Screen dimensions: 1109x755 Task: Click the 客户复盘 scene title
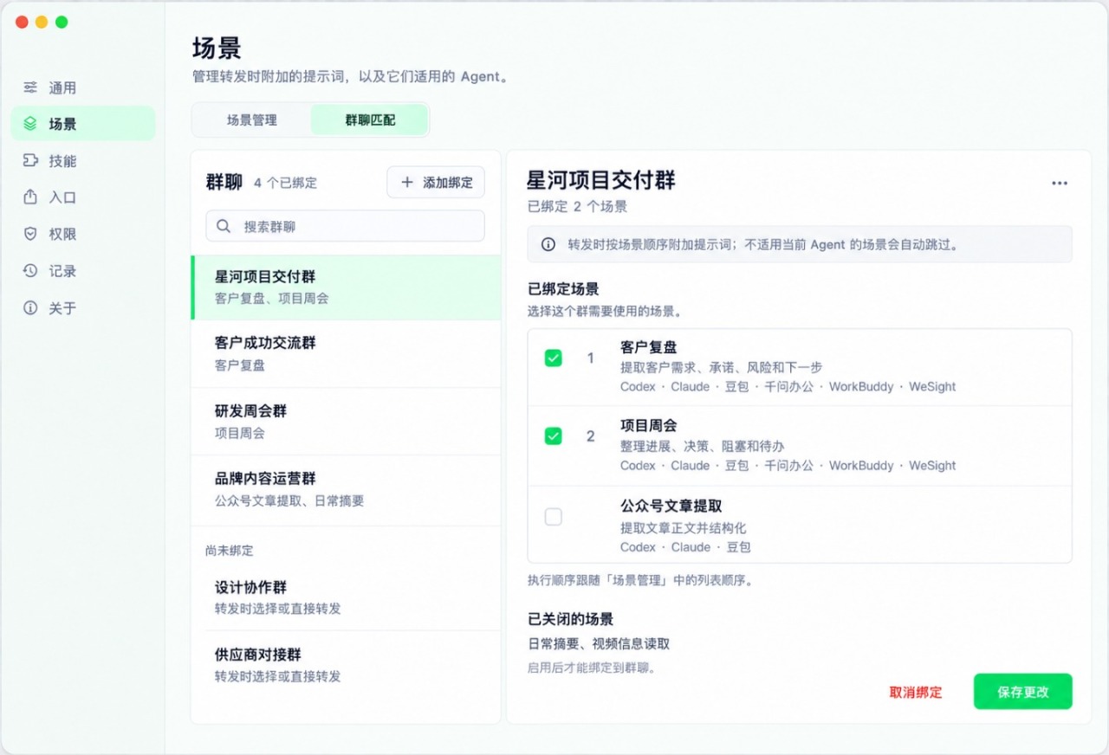[649, 347]
